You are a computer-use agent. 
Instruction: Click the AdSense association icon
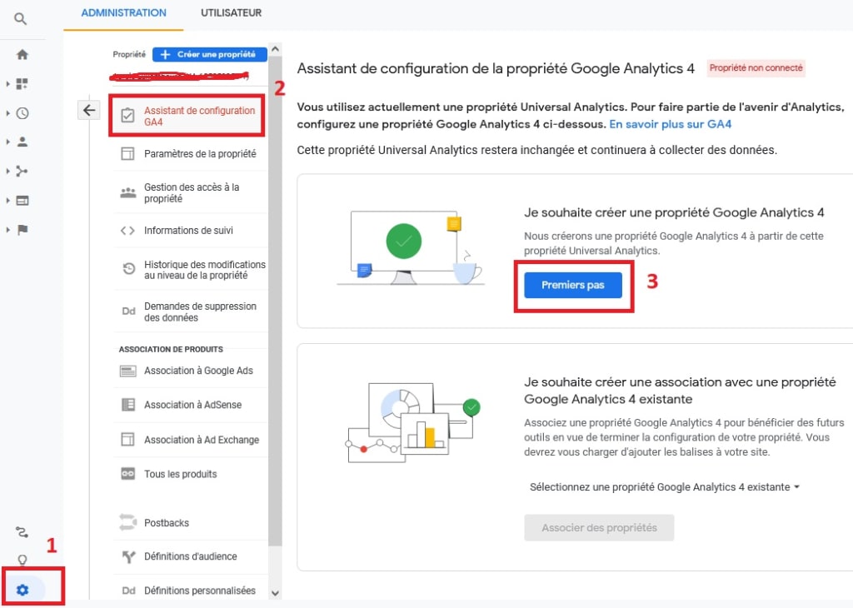(x=127, y=405)
